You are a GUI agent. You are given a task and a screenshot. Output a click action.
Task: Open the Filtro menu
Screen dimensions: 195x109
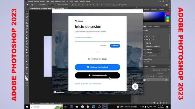pyautogui.click(x=64, y=1)
